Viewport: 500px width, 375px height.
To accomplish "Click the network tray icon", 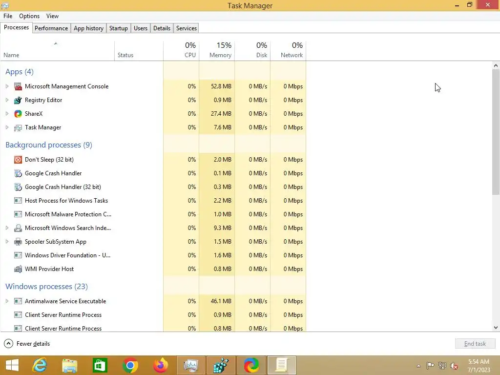I will click(442, 365).
